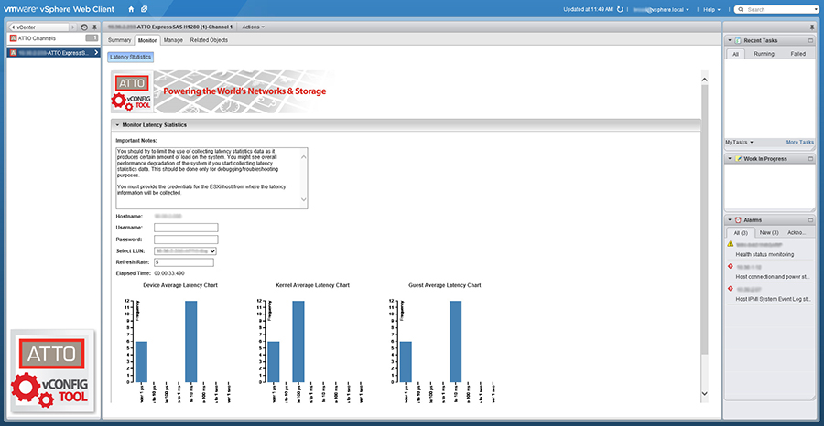Open the Select LUN dropdown

click(x=186, y=250)
